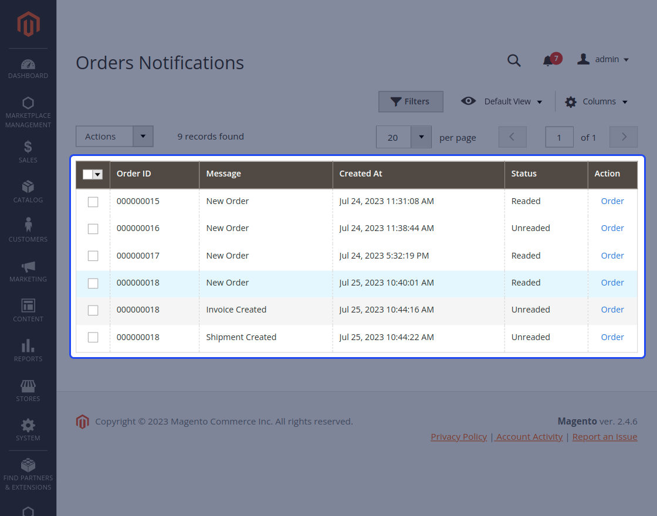Open Order link for 000000015

612,201
